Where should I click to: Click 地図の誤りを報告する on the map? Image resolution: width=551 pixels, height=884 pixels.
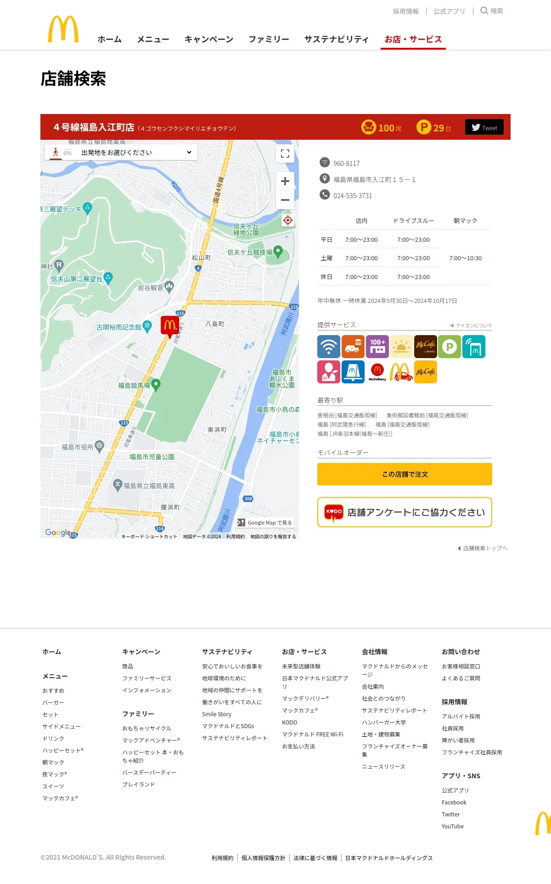[x=273, y=536]
